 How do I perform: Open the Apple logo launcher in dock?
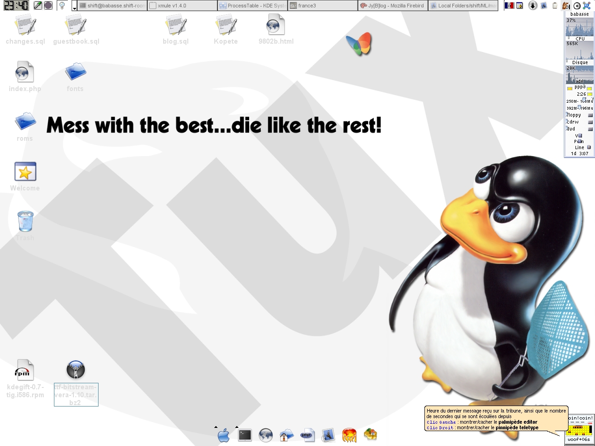click(x=224, y=435)
